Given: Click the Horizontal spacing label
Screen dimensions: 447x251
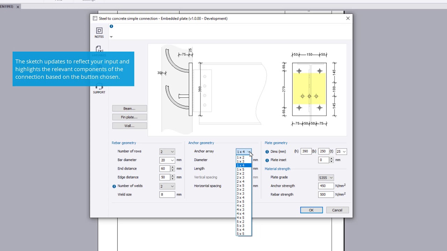Looking at the screenshot, I should click(207, 186).
